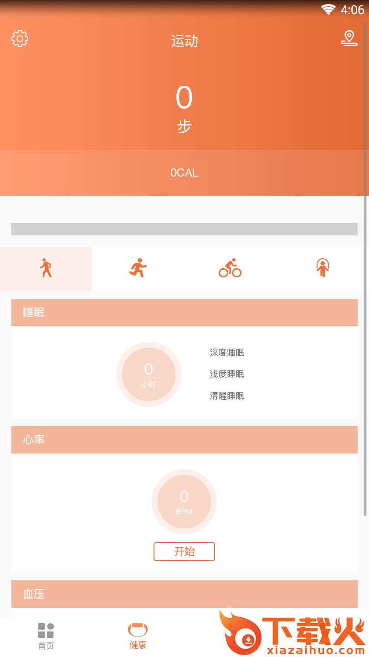Click the Wi-Fi status bar icon
Screen dimensions: 369x657
(x=328, y=10)
